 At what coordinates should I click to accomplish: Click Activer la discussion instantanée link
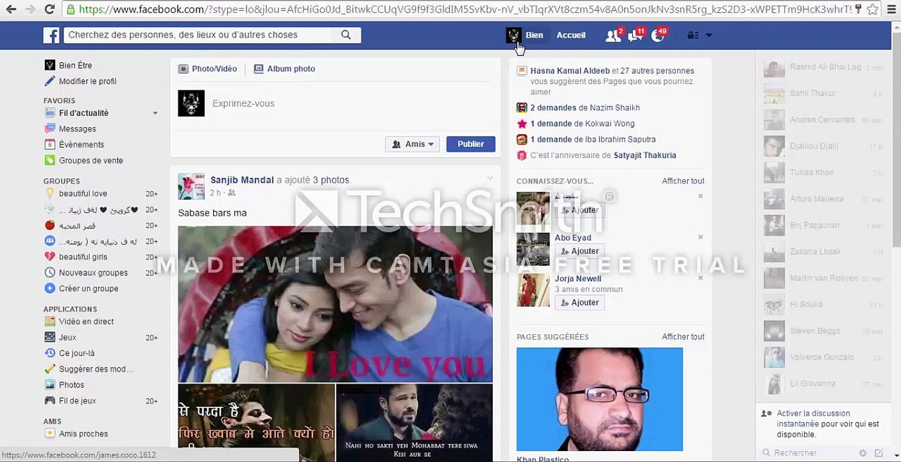click(813, 418)
